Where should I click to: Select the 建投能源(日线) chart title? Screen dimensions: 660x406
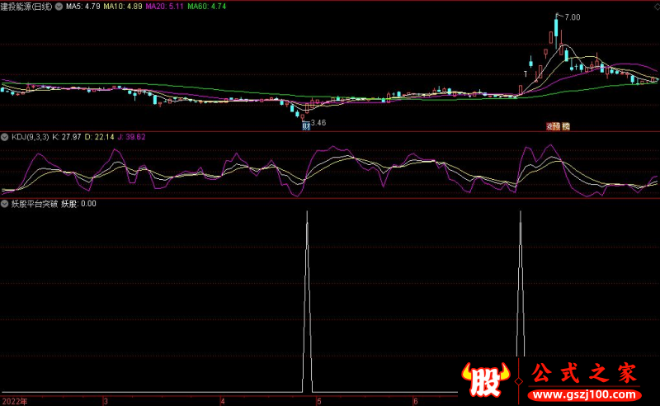point(26,7)
